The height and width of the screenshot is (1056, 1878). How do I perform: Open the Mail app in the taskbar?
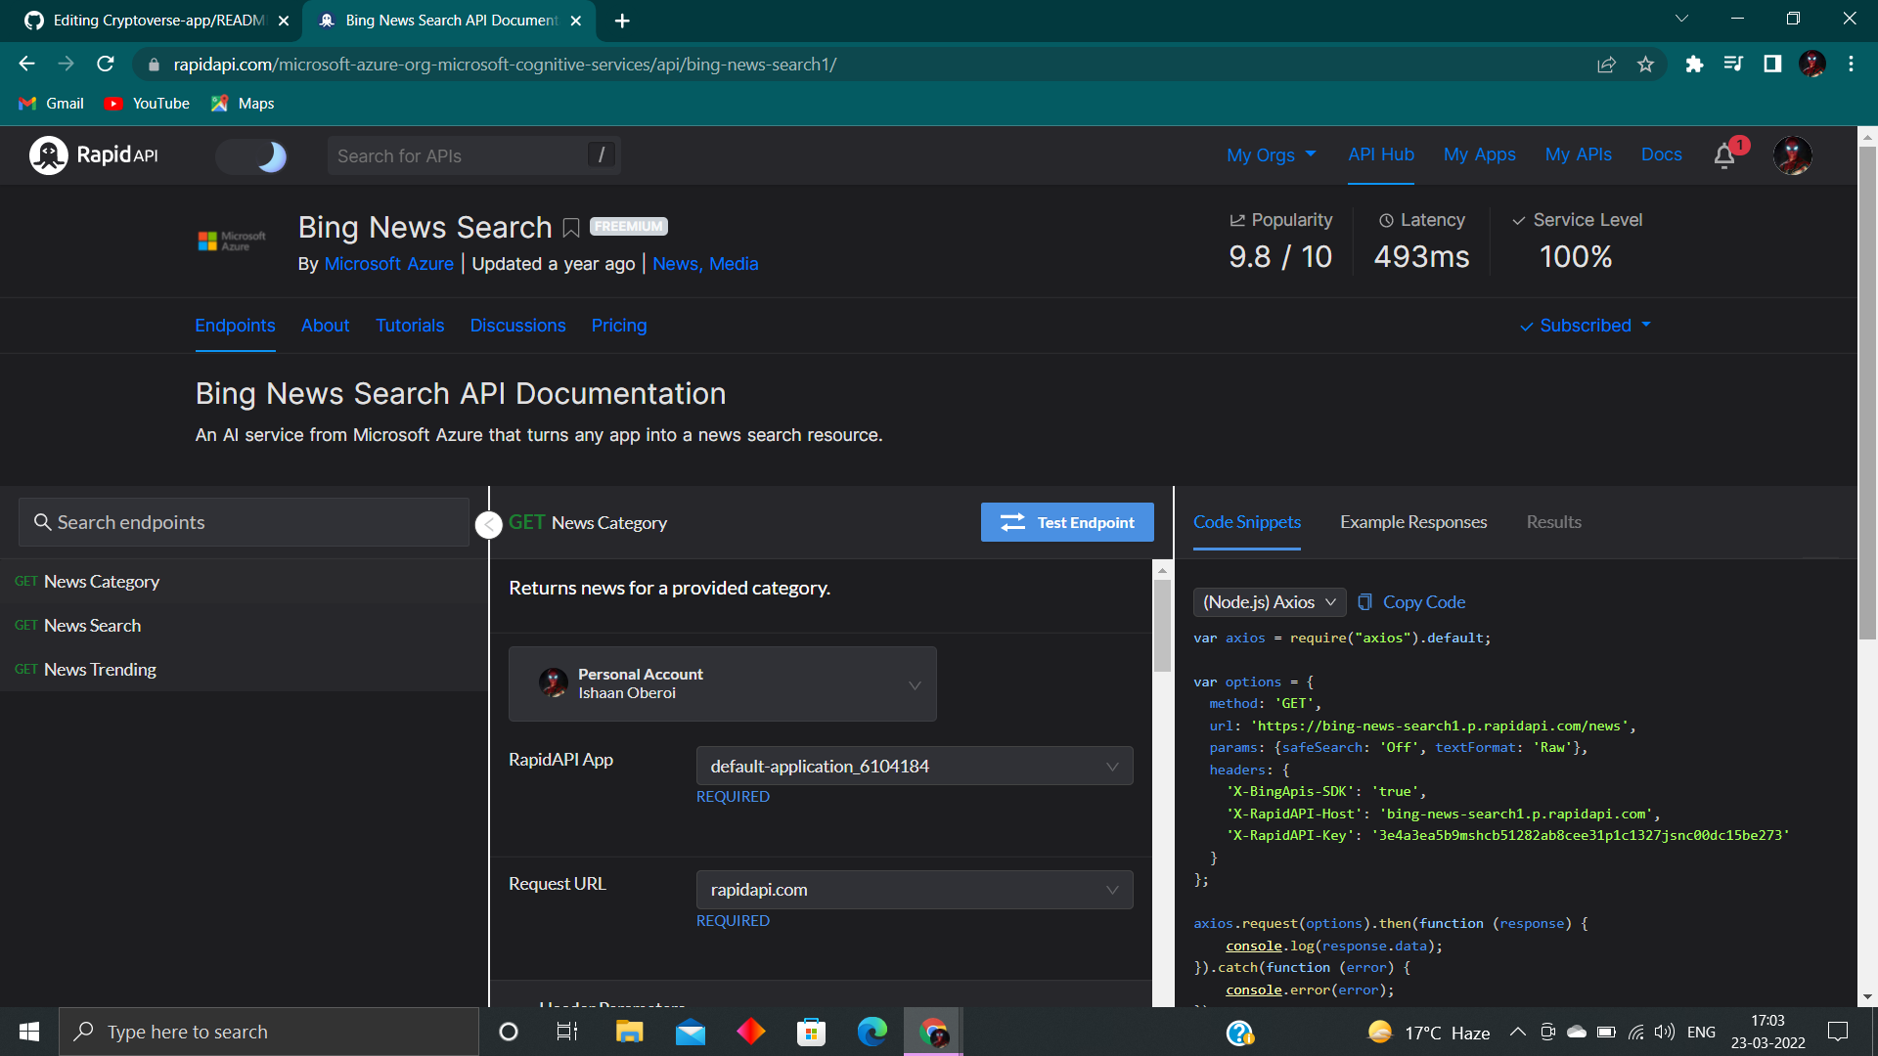pos(691,1032)
